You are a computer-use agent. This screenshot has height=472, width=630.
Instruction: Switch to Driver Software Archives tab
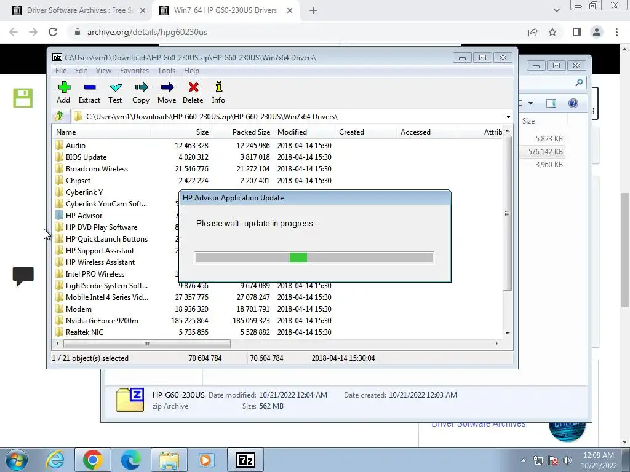click(x=79, y=10)
